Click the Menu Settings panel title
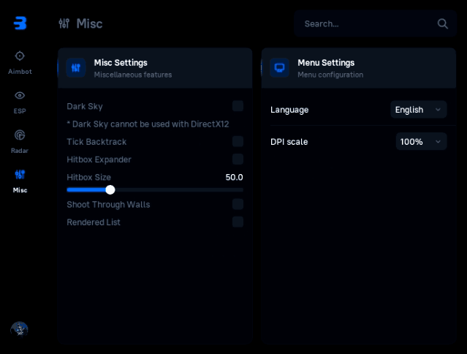This screenshot has height=354, width=467. 326,62
